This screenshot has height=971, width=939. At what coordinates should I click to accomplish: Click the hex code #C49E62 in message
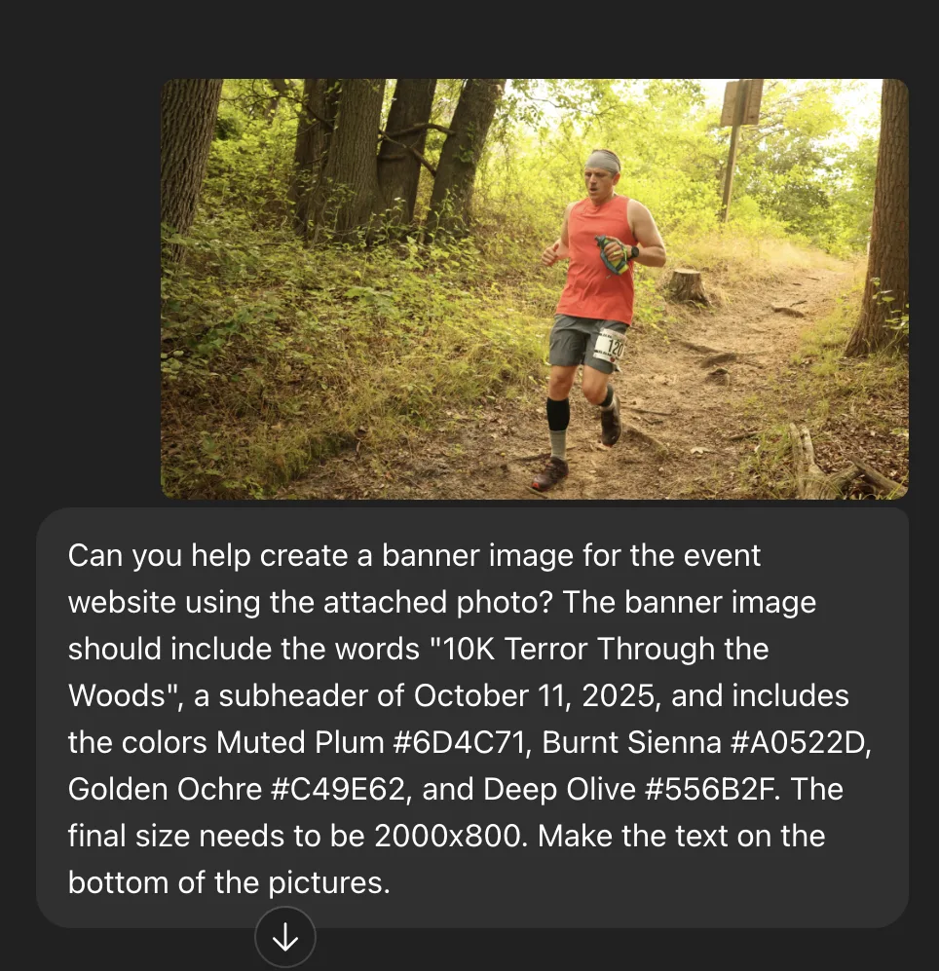pyautogui.click(x=340, y=790)
